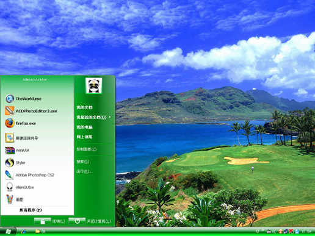
Task: Expand 所有程序(P) all programs list
Action: (31, 210)
